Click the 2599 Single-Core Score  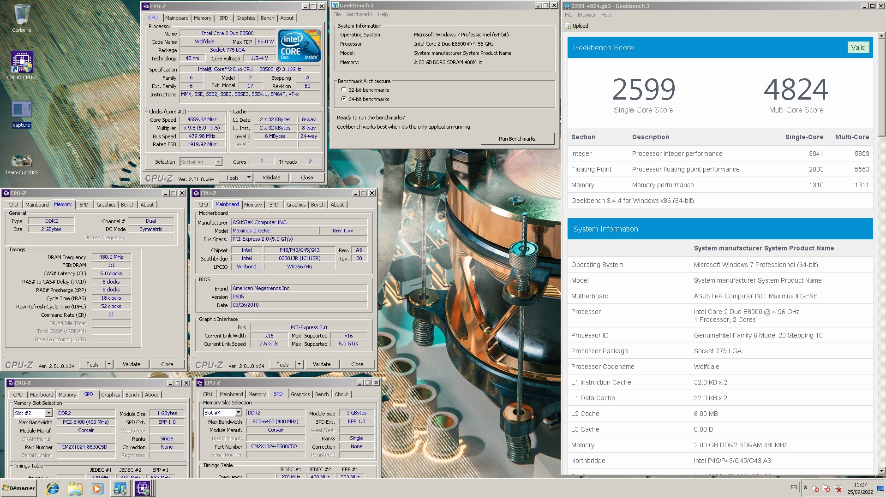click(x=643, y=89)
